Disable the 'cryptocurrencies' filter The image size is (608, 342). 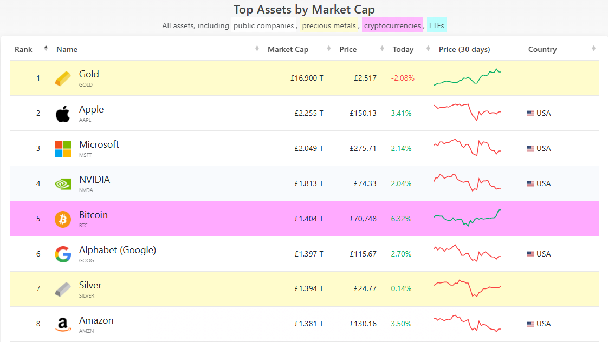[392, 25]
